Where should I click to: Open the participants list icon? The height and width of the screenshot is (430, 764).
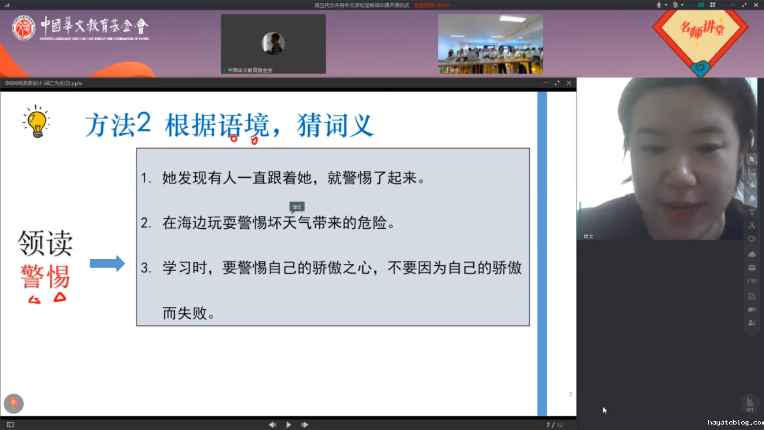(x=752, y=323)
